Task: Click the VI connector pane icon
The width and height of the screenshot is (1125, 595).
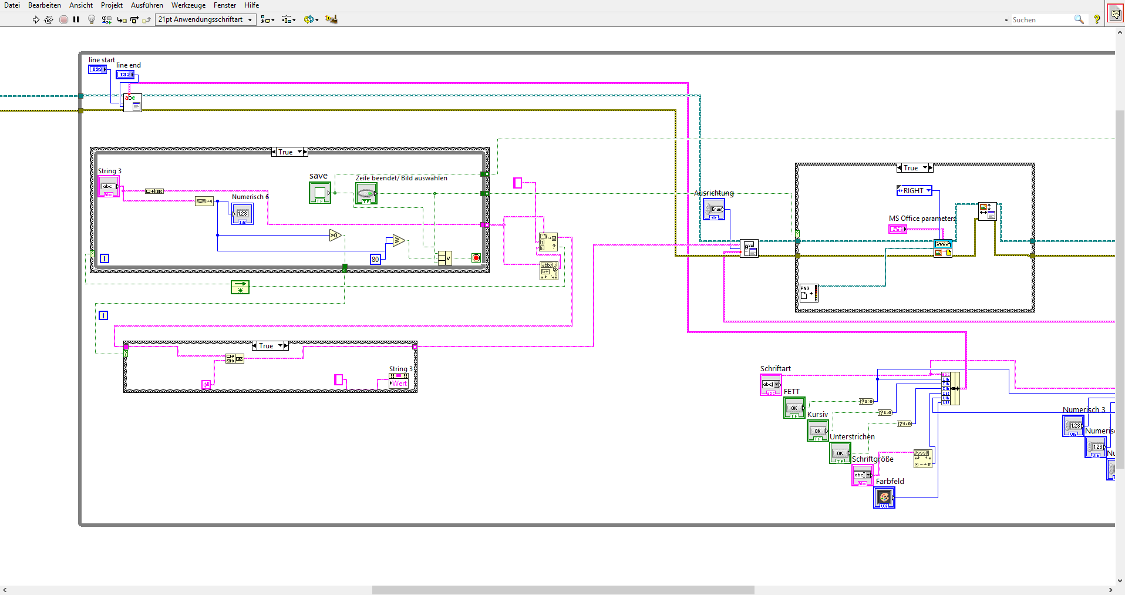Action: pos(1115,13)
